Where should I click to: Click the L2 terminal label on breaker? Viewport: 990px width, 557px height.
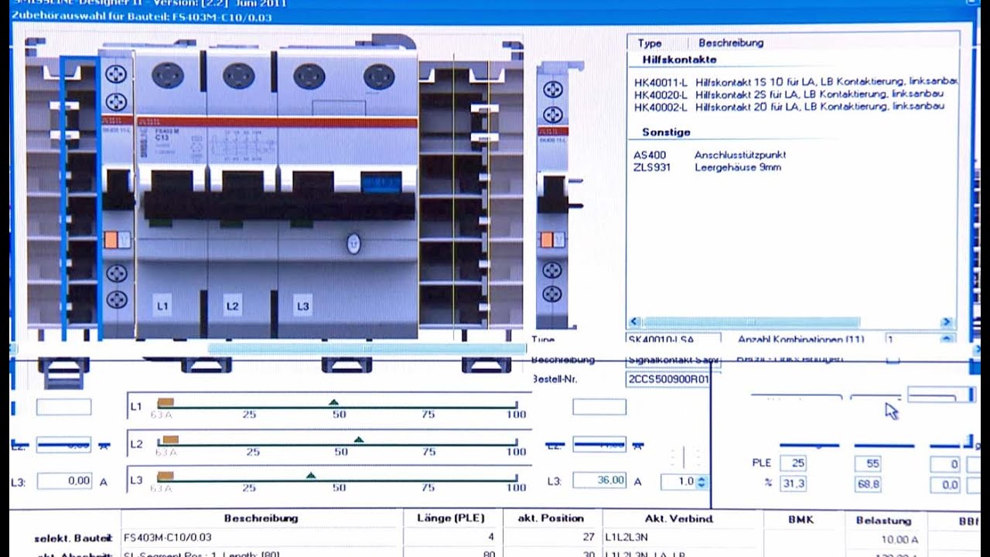[232, 306]
